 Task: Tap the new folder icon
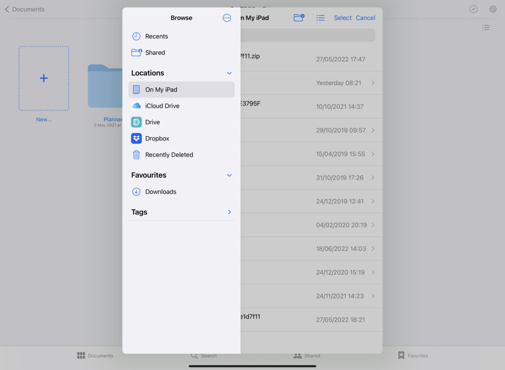[x=299, y=18]
